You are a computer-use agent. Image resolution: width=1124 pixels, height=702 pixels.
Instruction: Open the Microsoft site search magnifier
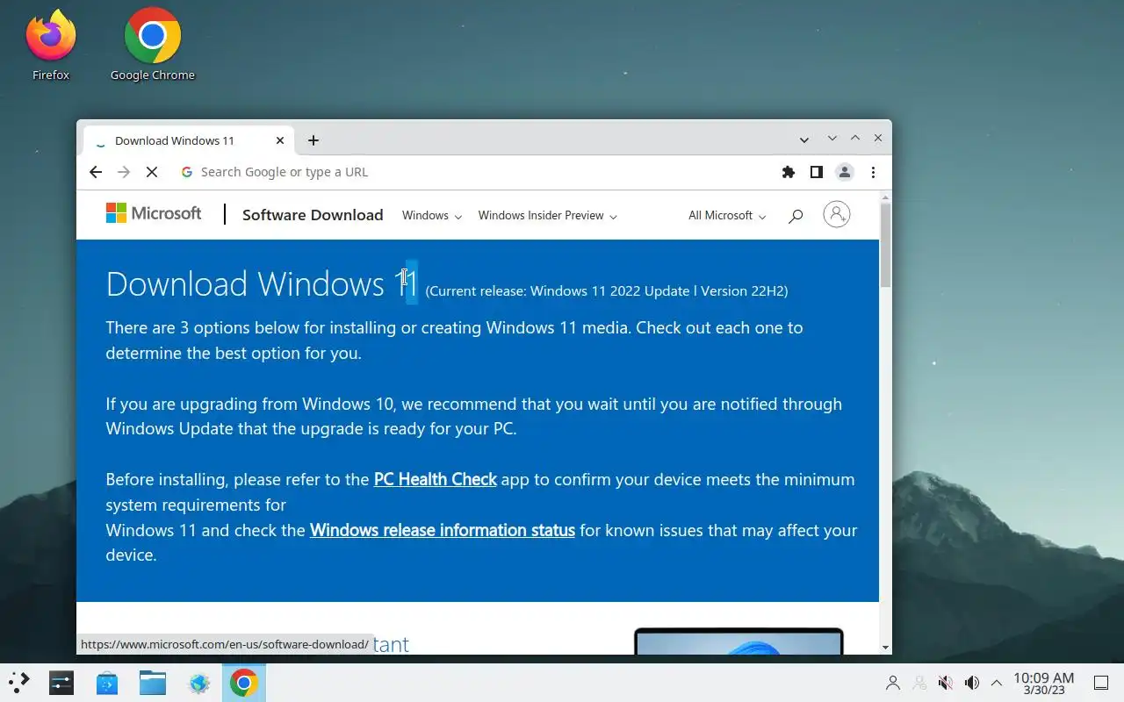click(x=796, y=216)
